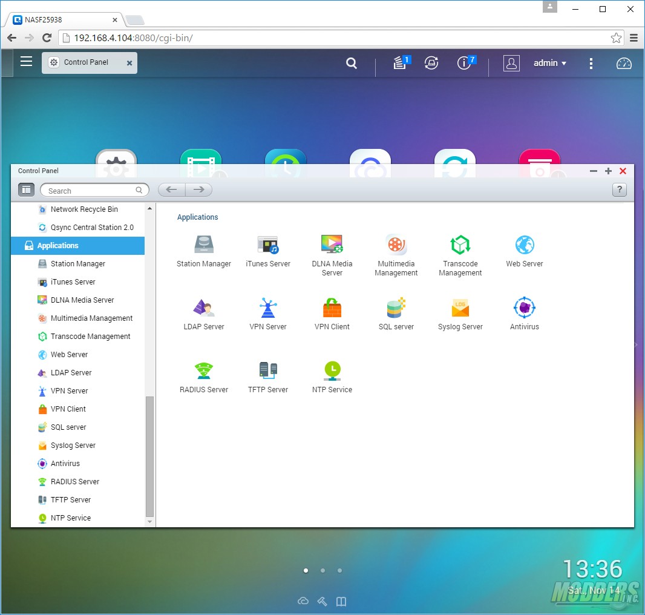The image size is (645, 615).
Task: Select Antivirus in sidebar
Action: tap(77, 463)
